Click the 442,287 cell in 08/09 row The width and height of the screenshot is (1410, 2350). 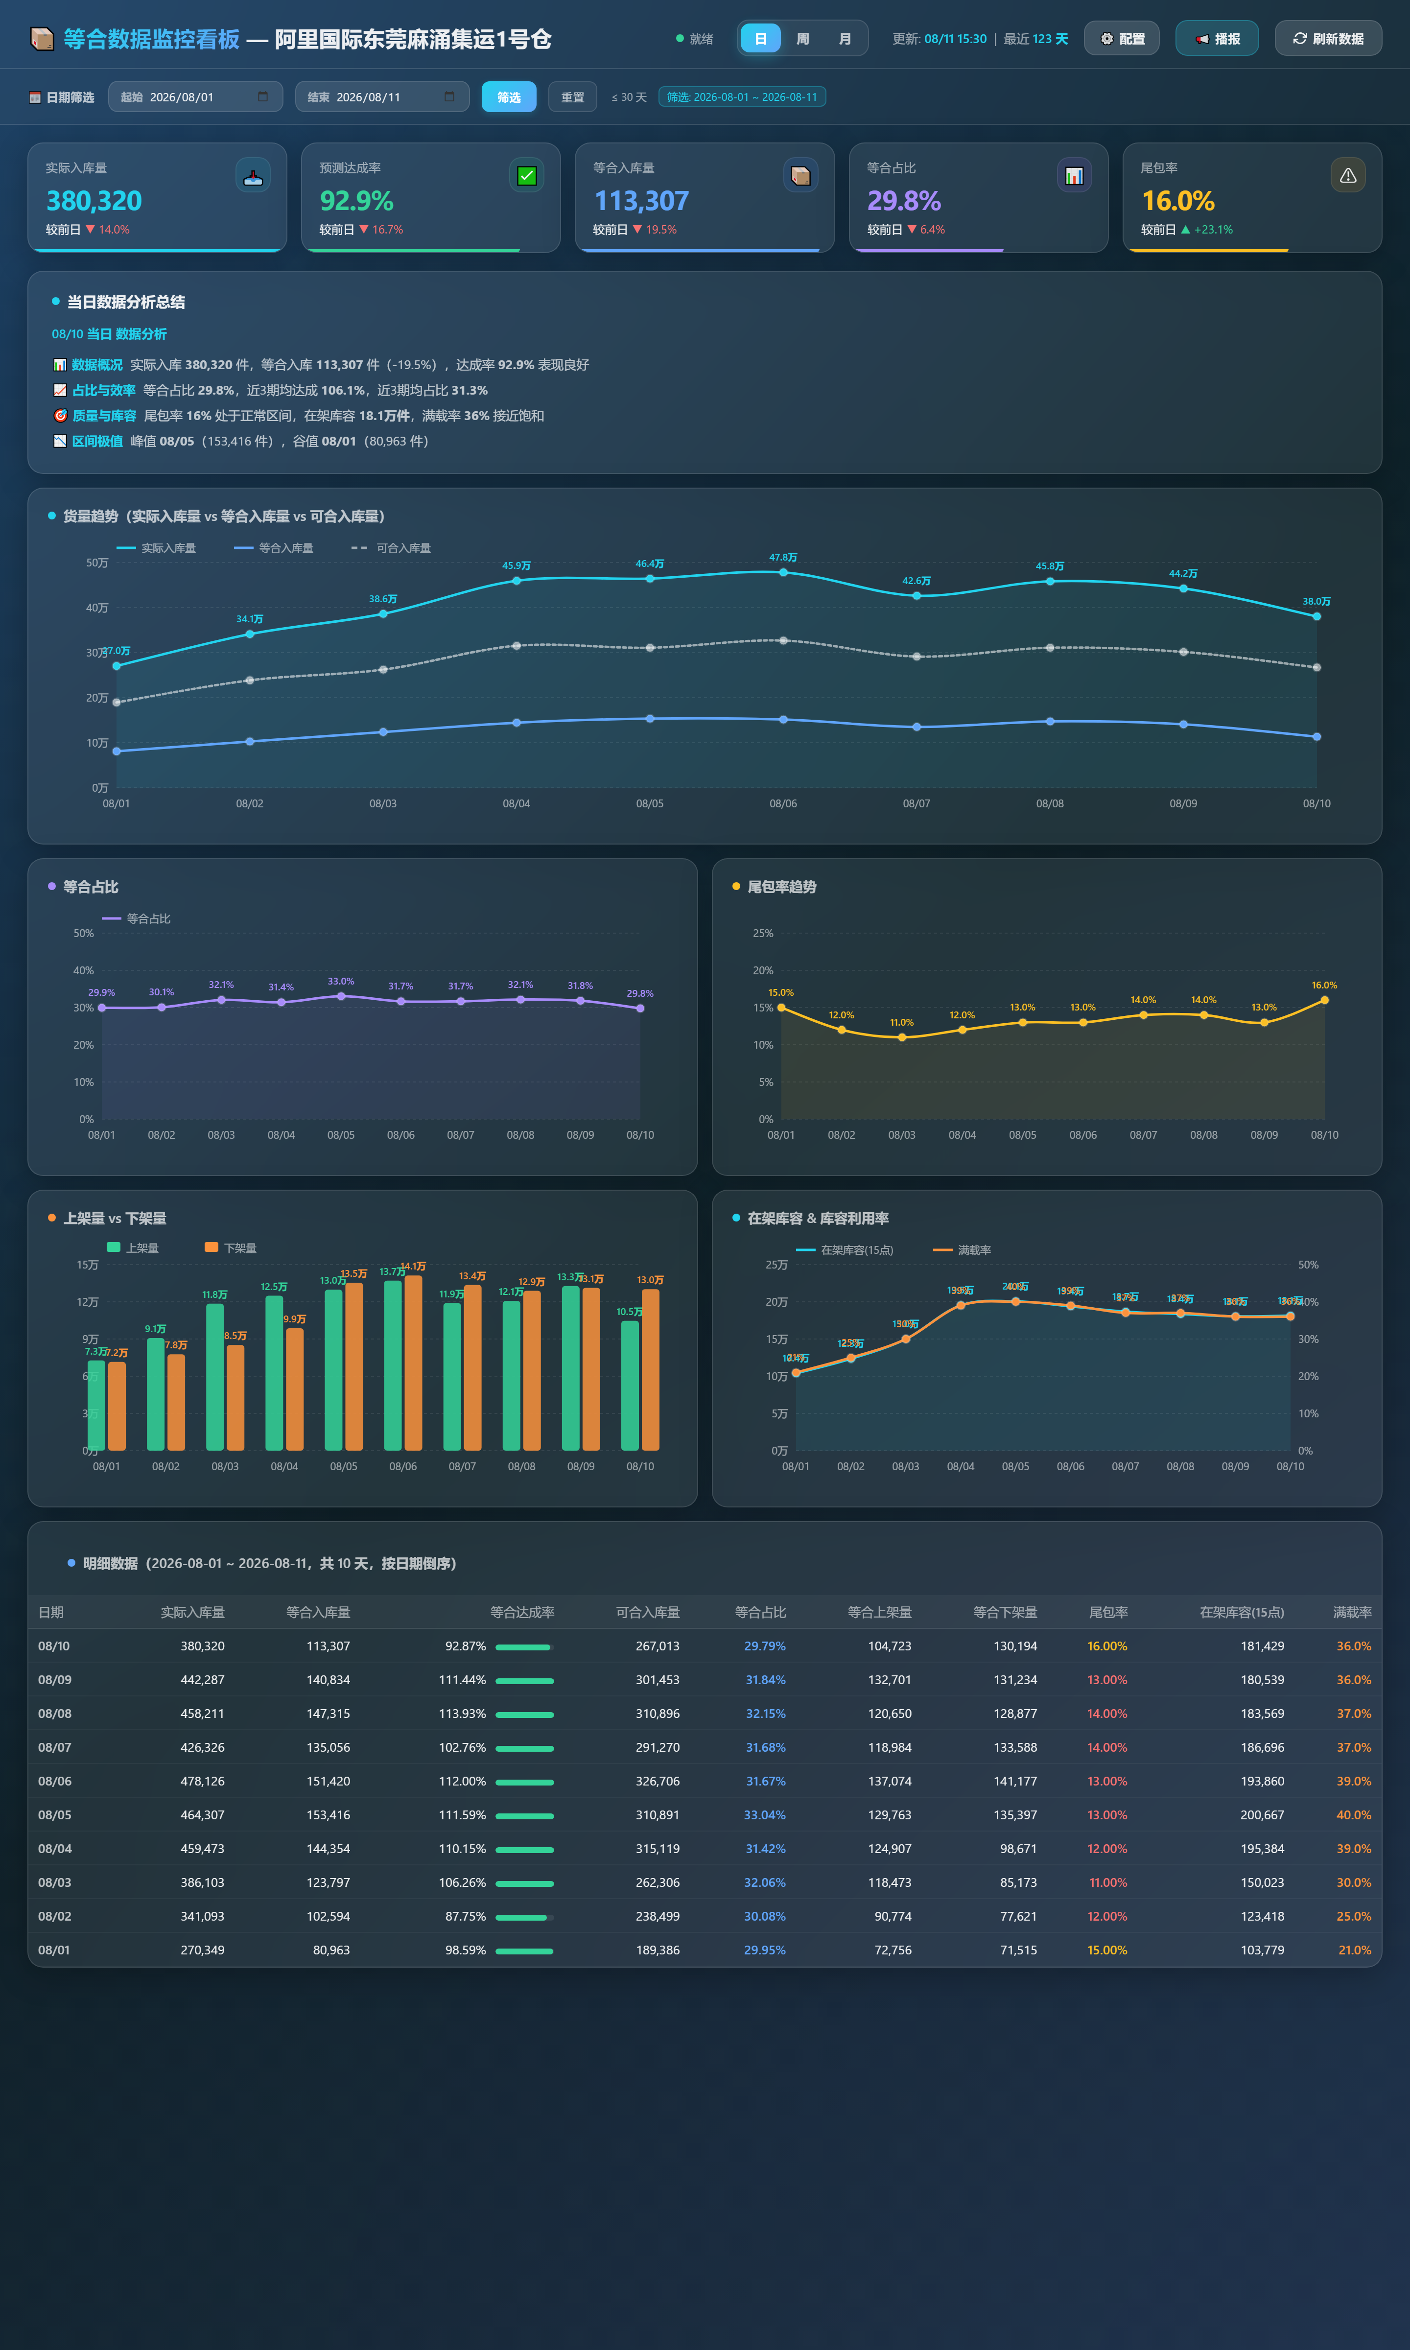(202, 1679)
